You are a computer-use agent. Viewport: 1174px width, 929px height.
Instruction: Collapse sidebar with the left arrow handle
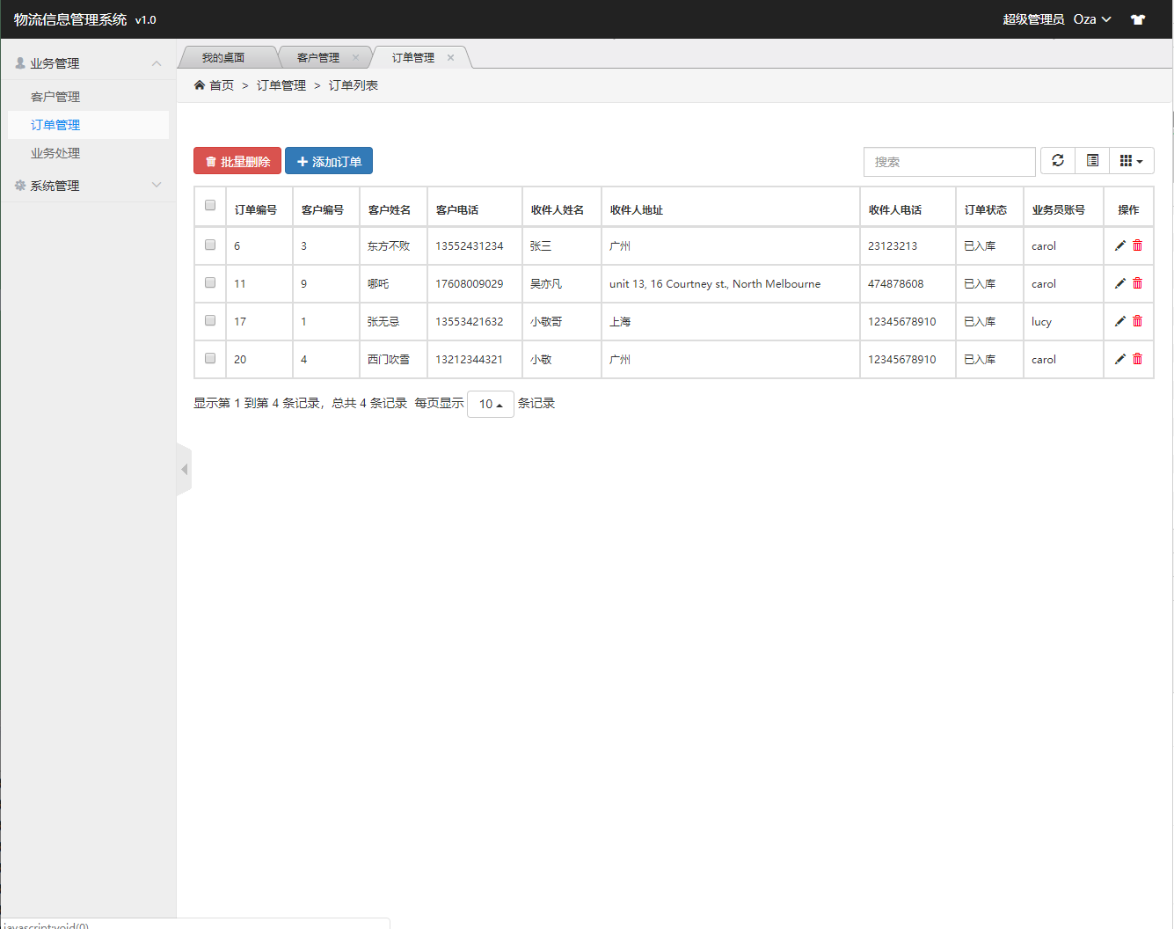184,470
